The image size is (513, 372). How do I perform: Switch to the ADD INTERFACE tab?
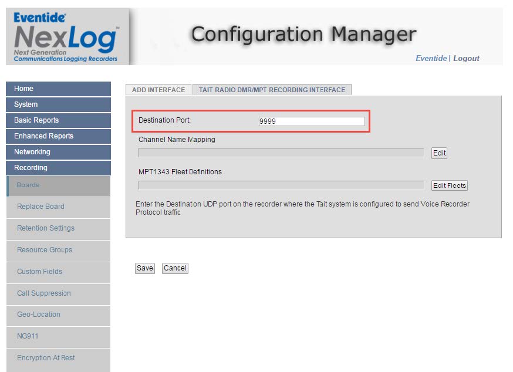158,90
